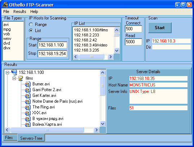The height and width of the screenshot is (147, 194).
Task: Click the results tree horizontal scrollbar thumb
Action: (x=47, y=130)
